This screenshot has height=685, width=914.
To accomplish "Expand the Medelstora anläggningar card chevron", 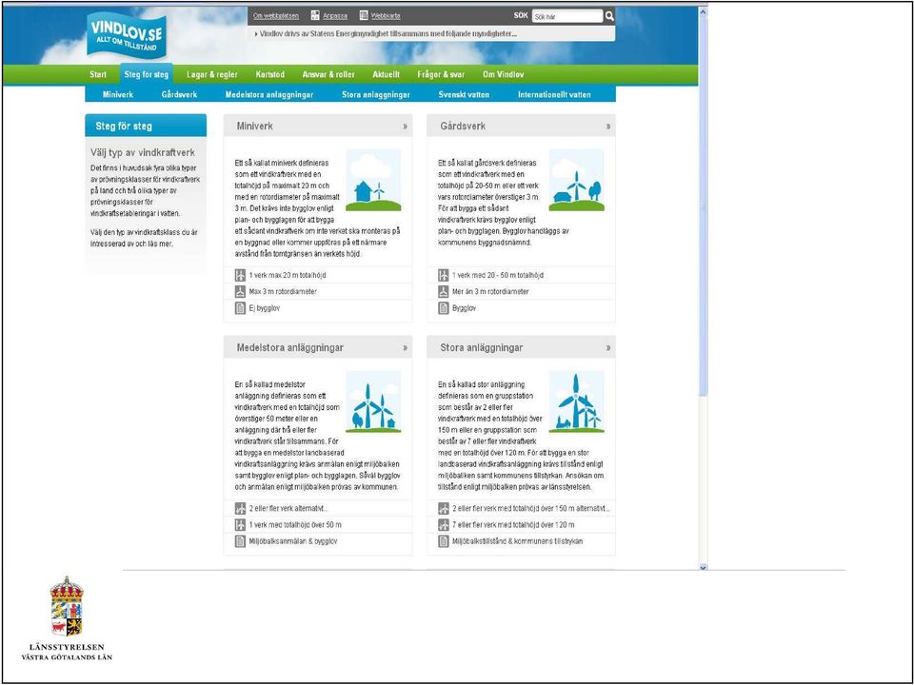I will pyautogui.click(x=406, y=348).
